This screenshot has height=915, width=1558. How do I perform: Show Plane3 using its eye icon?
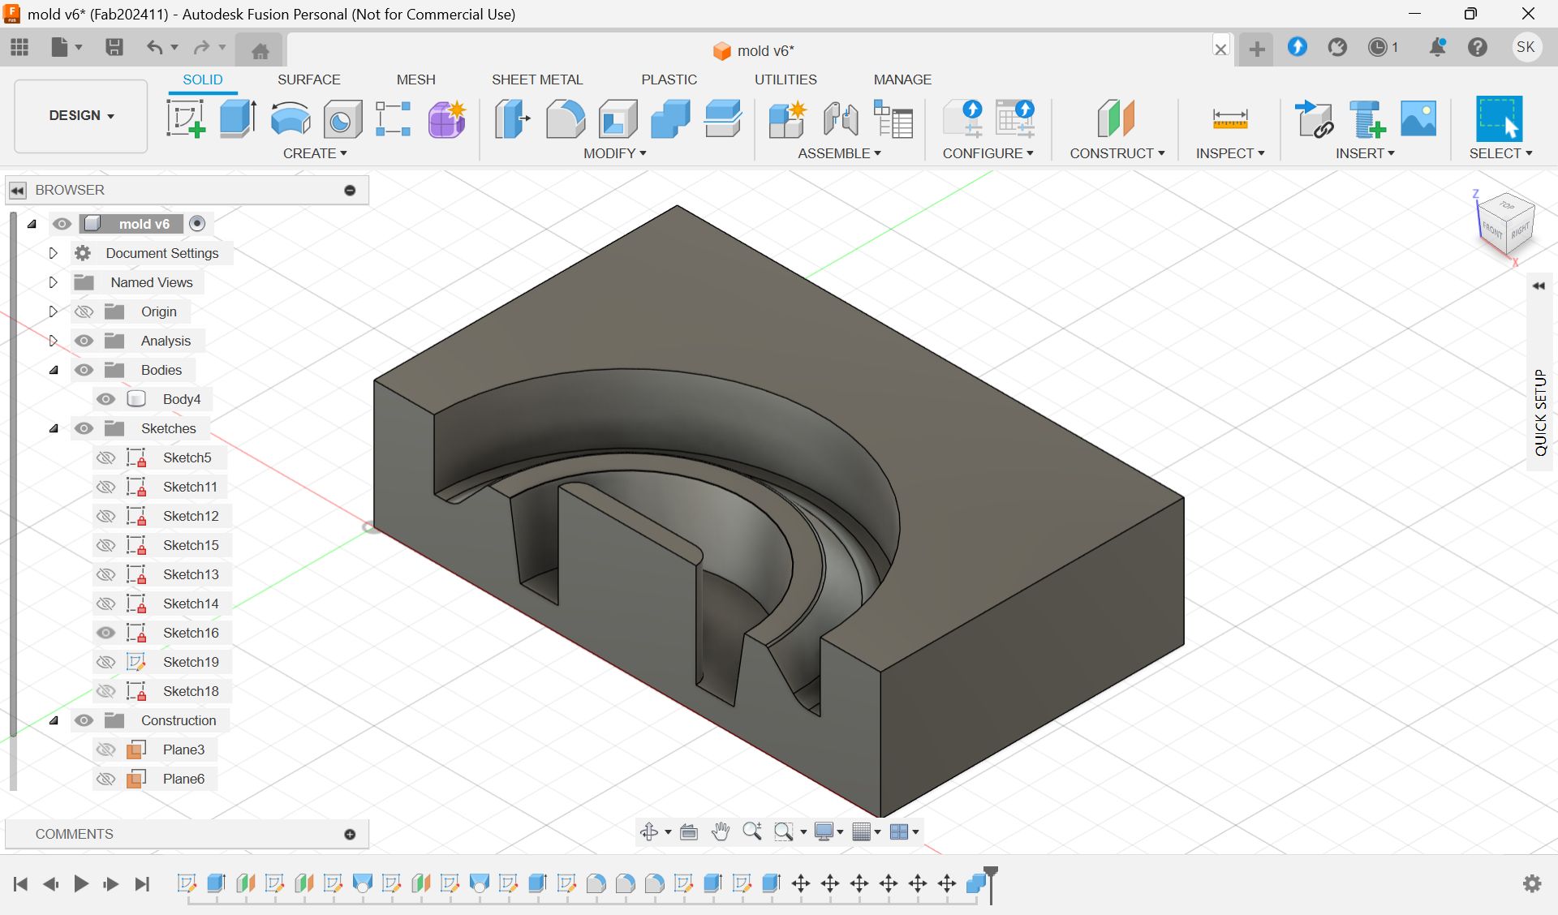tap(106, 750)
